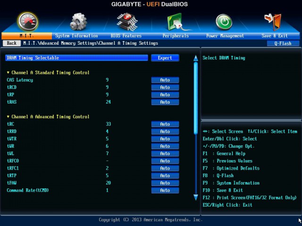Image resolution: width=302 pixels, height=226 pixels.
Task: Open the tRFC0 Auto option
Action: 165,161
